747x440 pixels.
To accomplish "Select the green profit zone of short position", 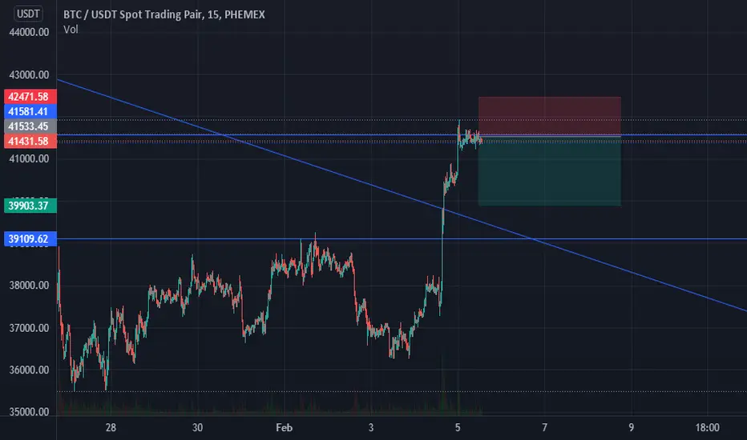I will 549,171.
